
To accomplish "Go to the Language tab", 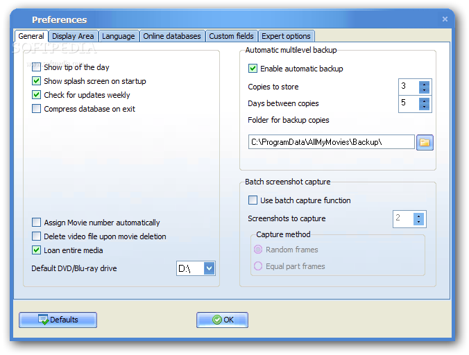I will 119,36.
